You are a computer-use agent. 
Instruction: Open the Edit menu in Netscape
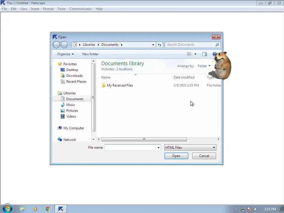(x=14, y=9)
